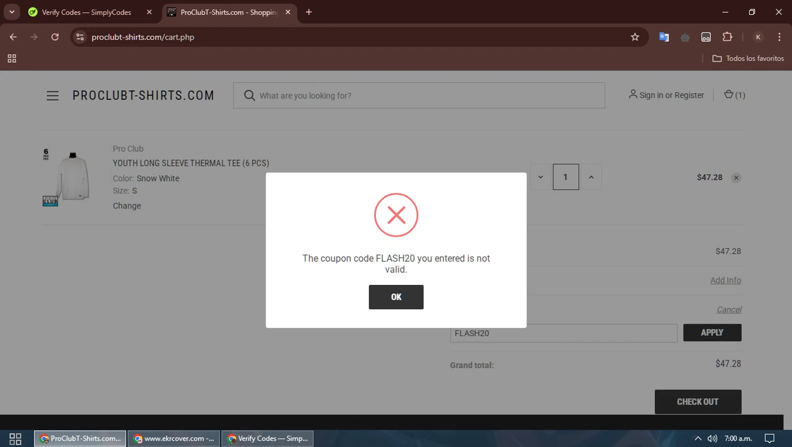The image size is (792, 447).
Task: Decrease quantity with down chevron
Action: point(541,177)
